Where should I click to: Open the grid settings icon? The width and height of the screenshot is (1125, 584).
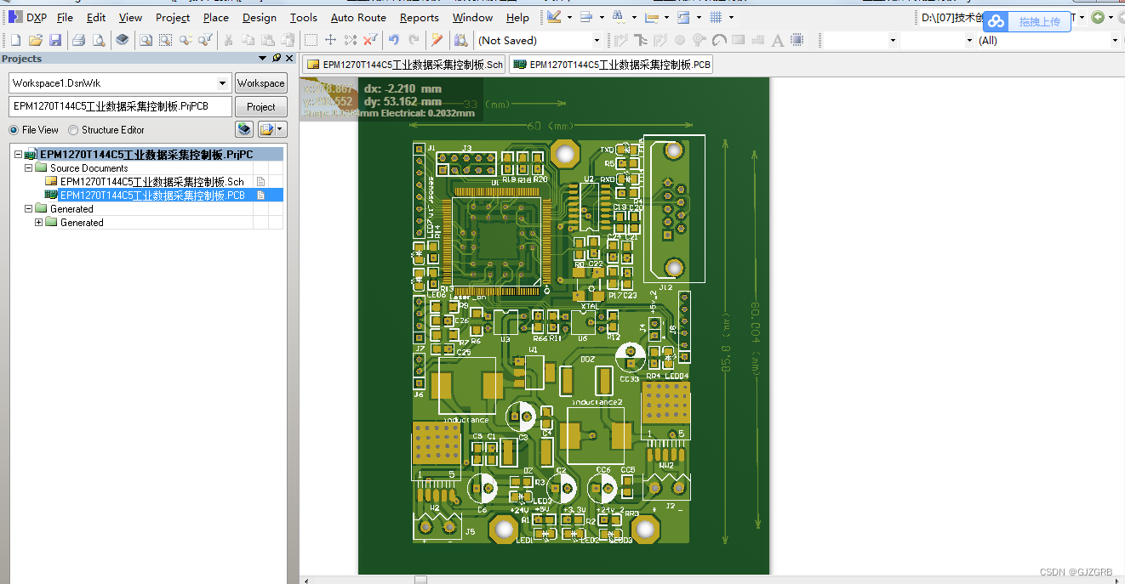point(717,17)
